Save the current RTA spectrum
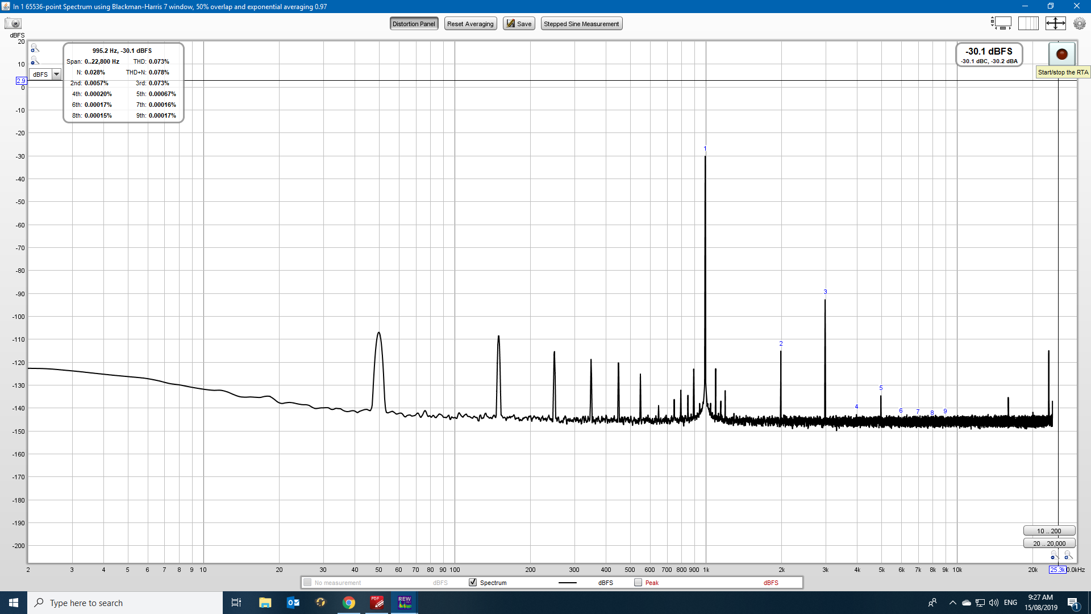Image resolution: width=1091 pixels, height=614 pixels. [519, 24]
